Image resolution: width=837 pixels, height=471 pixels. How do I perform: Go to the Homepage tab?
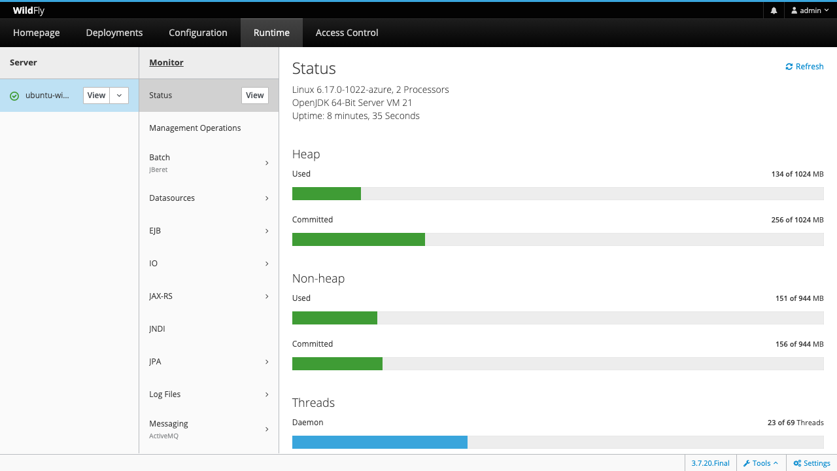(x=37, y=33)
